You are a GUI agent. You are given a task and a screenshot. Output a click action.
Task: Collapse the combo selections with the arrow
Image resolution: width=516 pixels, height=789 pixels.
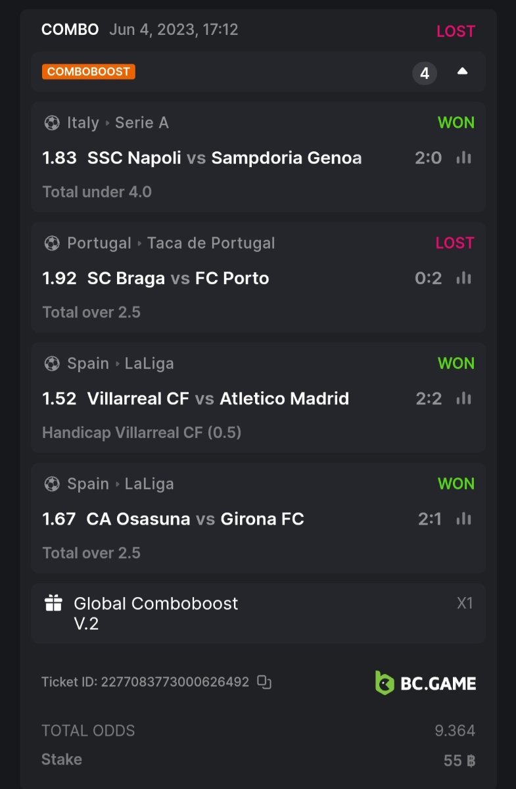pos(462,72)
